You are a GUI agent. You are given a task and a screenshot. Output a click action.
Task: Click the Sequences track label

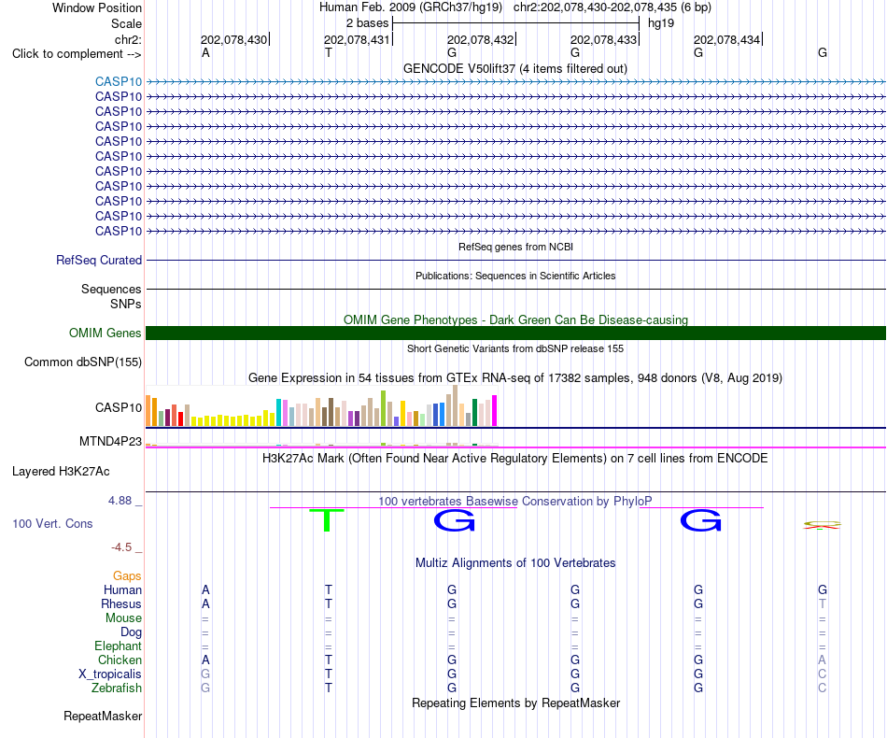click(111, 290)
